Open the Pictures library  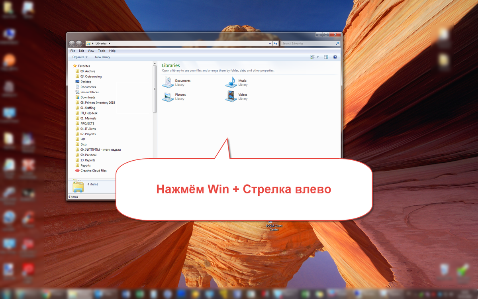177,96
